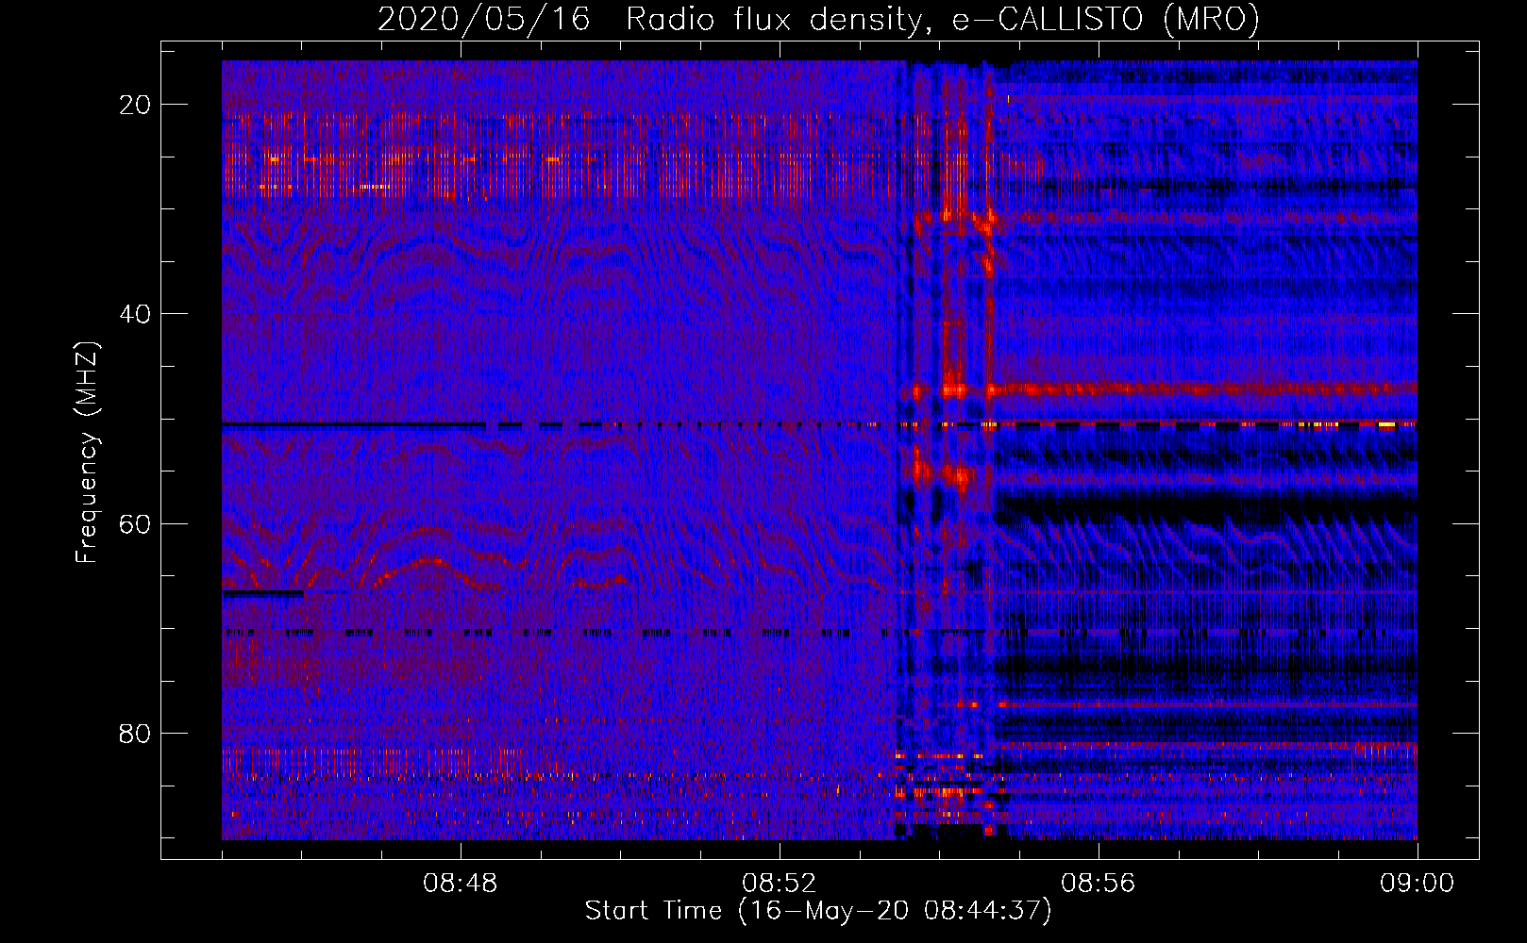The height and width of the screenshot is (943, 1527).
Task: Click the 'Frequency (MHZ)' y-axis label
Action: tap(87, 452)
